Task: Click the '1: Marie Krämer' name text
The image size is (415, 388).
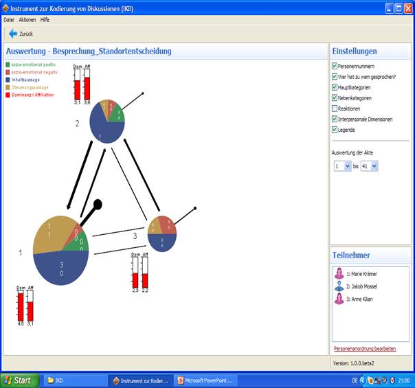Action: tap(361, 274)
